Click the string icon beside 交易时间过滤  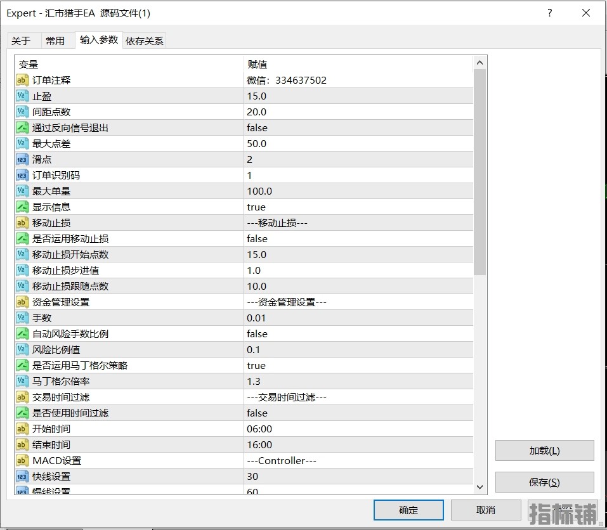(22, 397)
